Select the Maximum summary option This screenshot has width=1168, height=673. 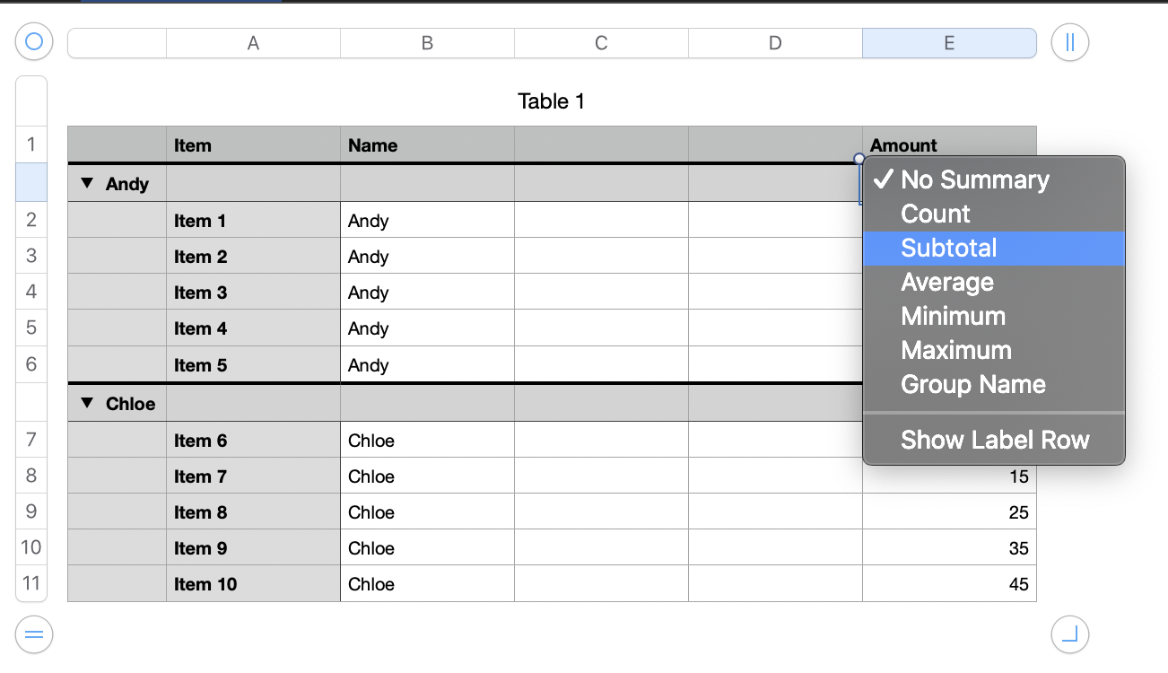[x=956, y=351]
